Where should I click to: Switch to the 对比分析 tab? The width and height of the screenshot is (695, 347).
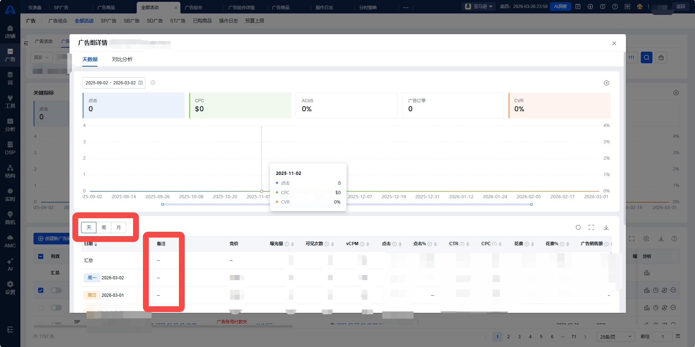(x=122, y=59)
